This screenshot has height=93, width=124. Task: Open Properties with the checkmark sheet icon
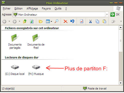[x=82, y=21]
